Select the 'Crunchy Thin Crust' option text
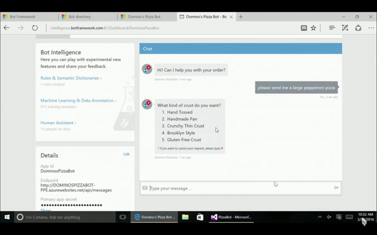This screenshot has width=377, height=235. tap(186, 126)
